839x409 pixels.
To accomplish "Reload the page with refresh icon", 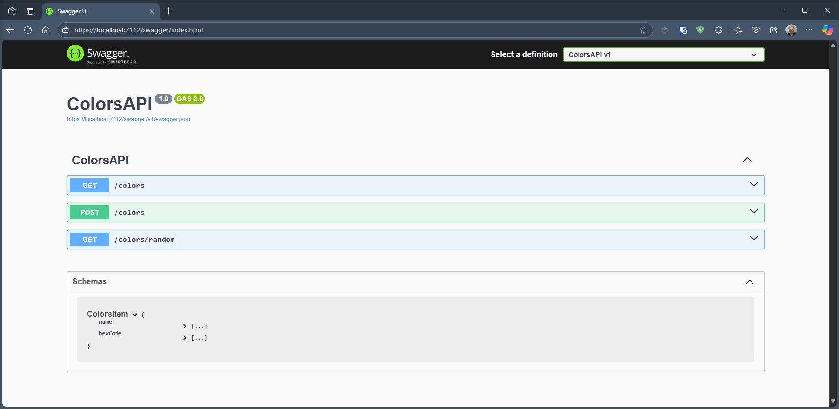I will point(28,30).
